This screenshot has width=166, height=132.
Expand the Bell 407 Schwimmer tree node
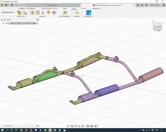tap(3, 23)
